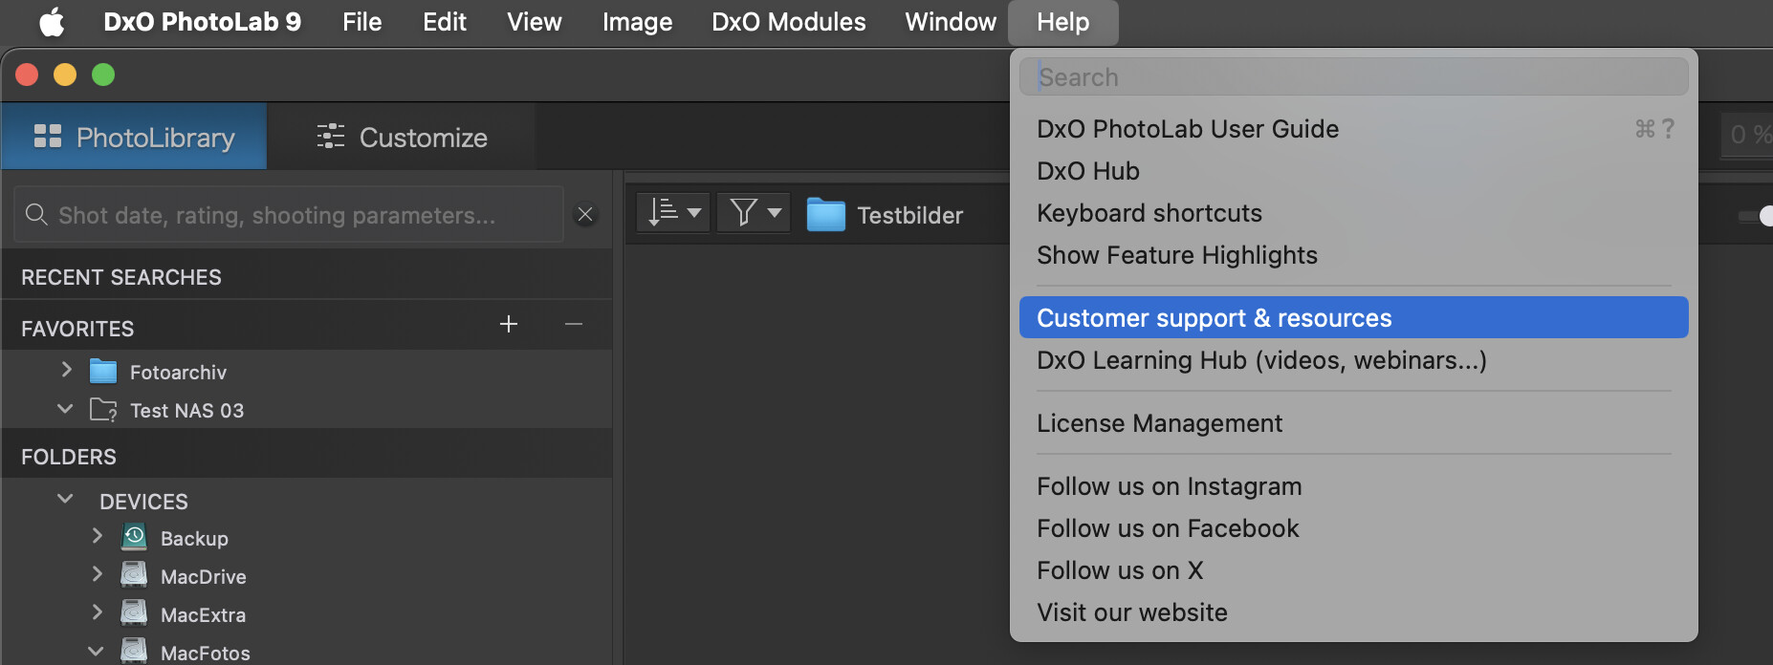Select the Fotoarchiv favorite folder
Screen dimensions: 1773x665
click(178, 372)
